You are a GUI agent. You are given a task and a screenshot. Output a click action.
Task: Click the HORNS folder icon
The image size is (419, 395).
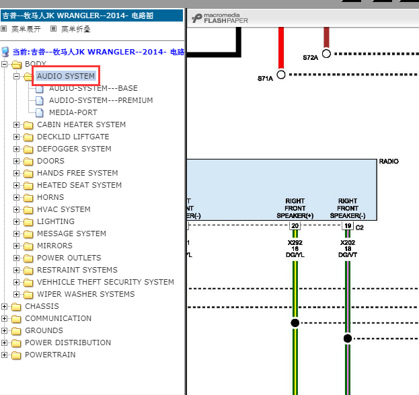28,198
